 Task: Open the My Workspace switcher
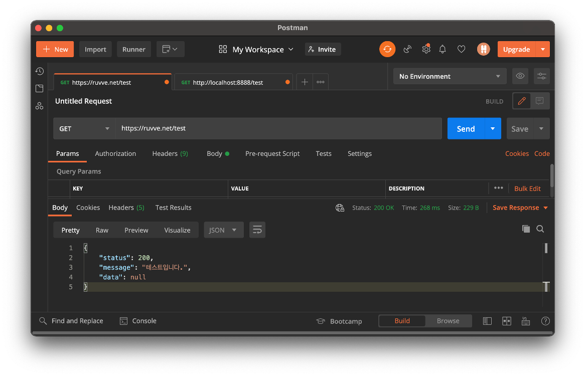pyautogui.click(x=256, y=49)
